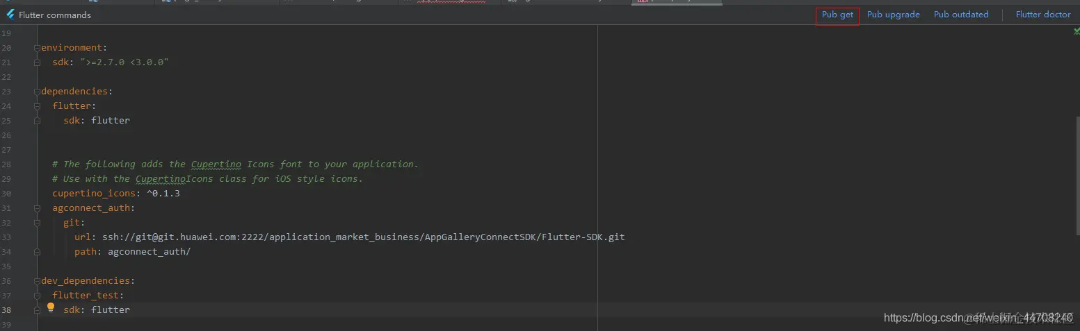The height and width of the screenshot is (331, 1080).
Task: Run Pub upgrade
Action: (893, 15)
